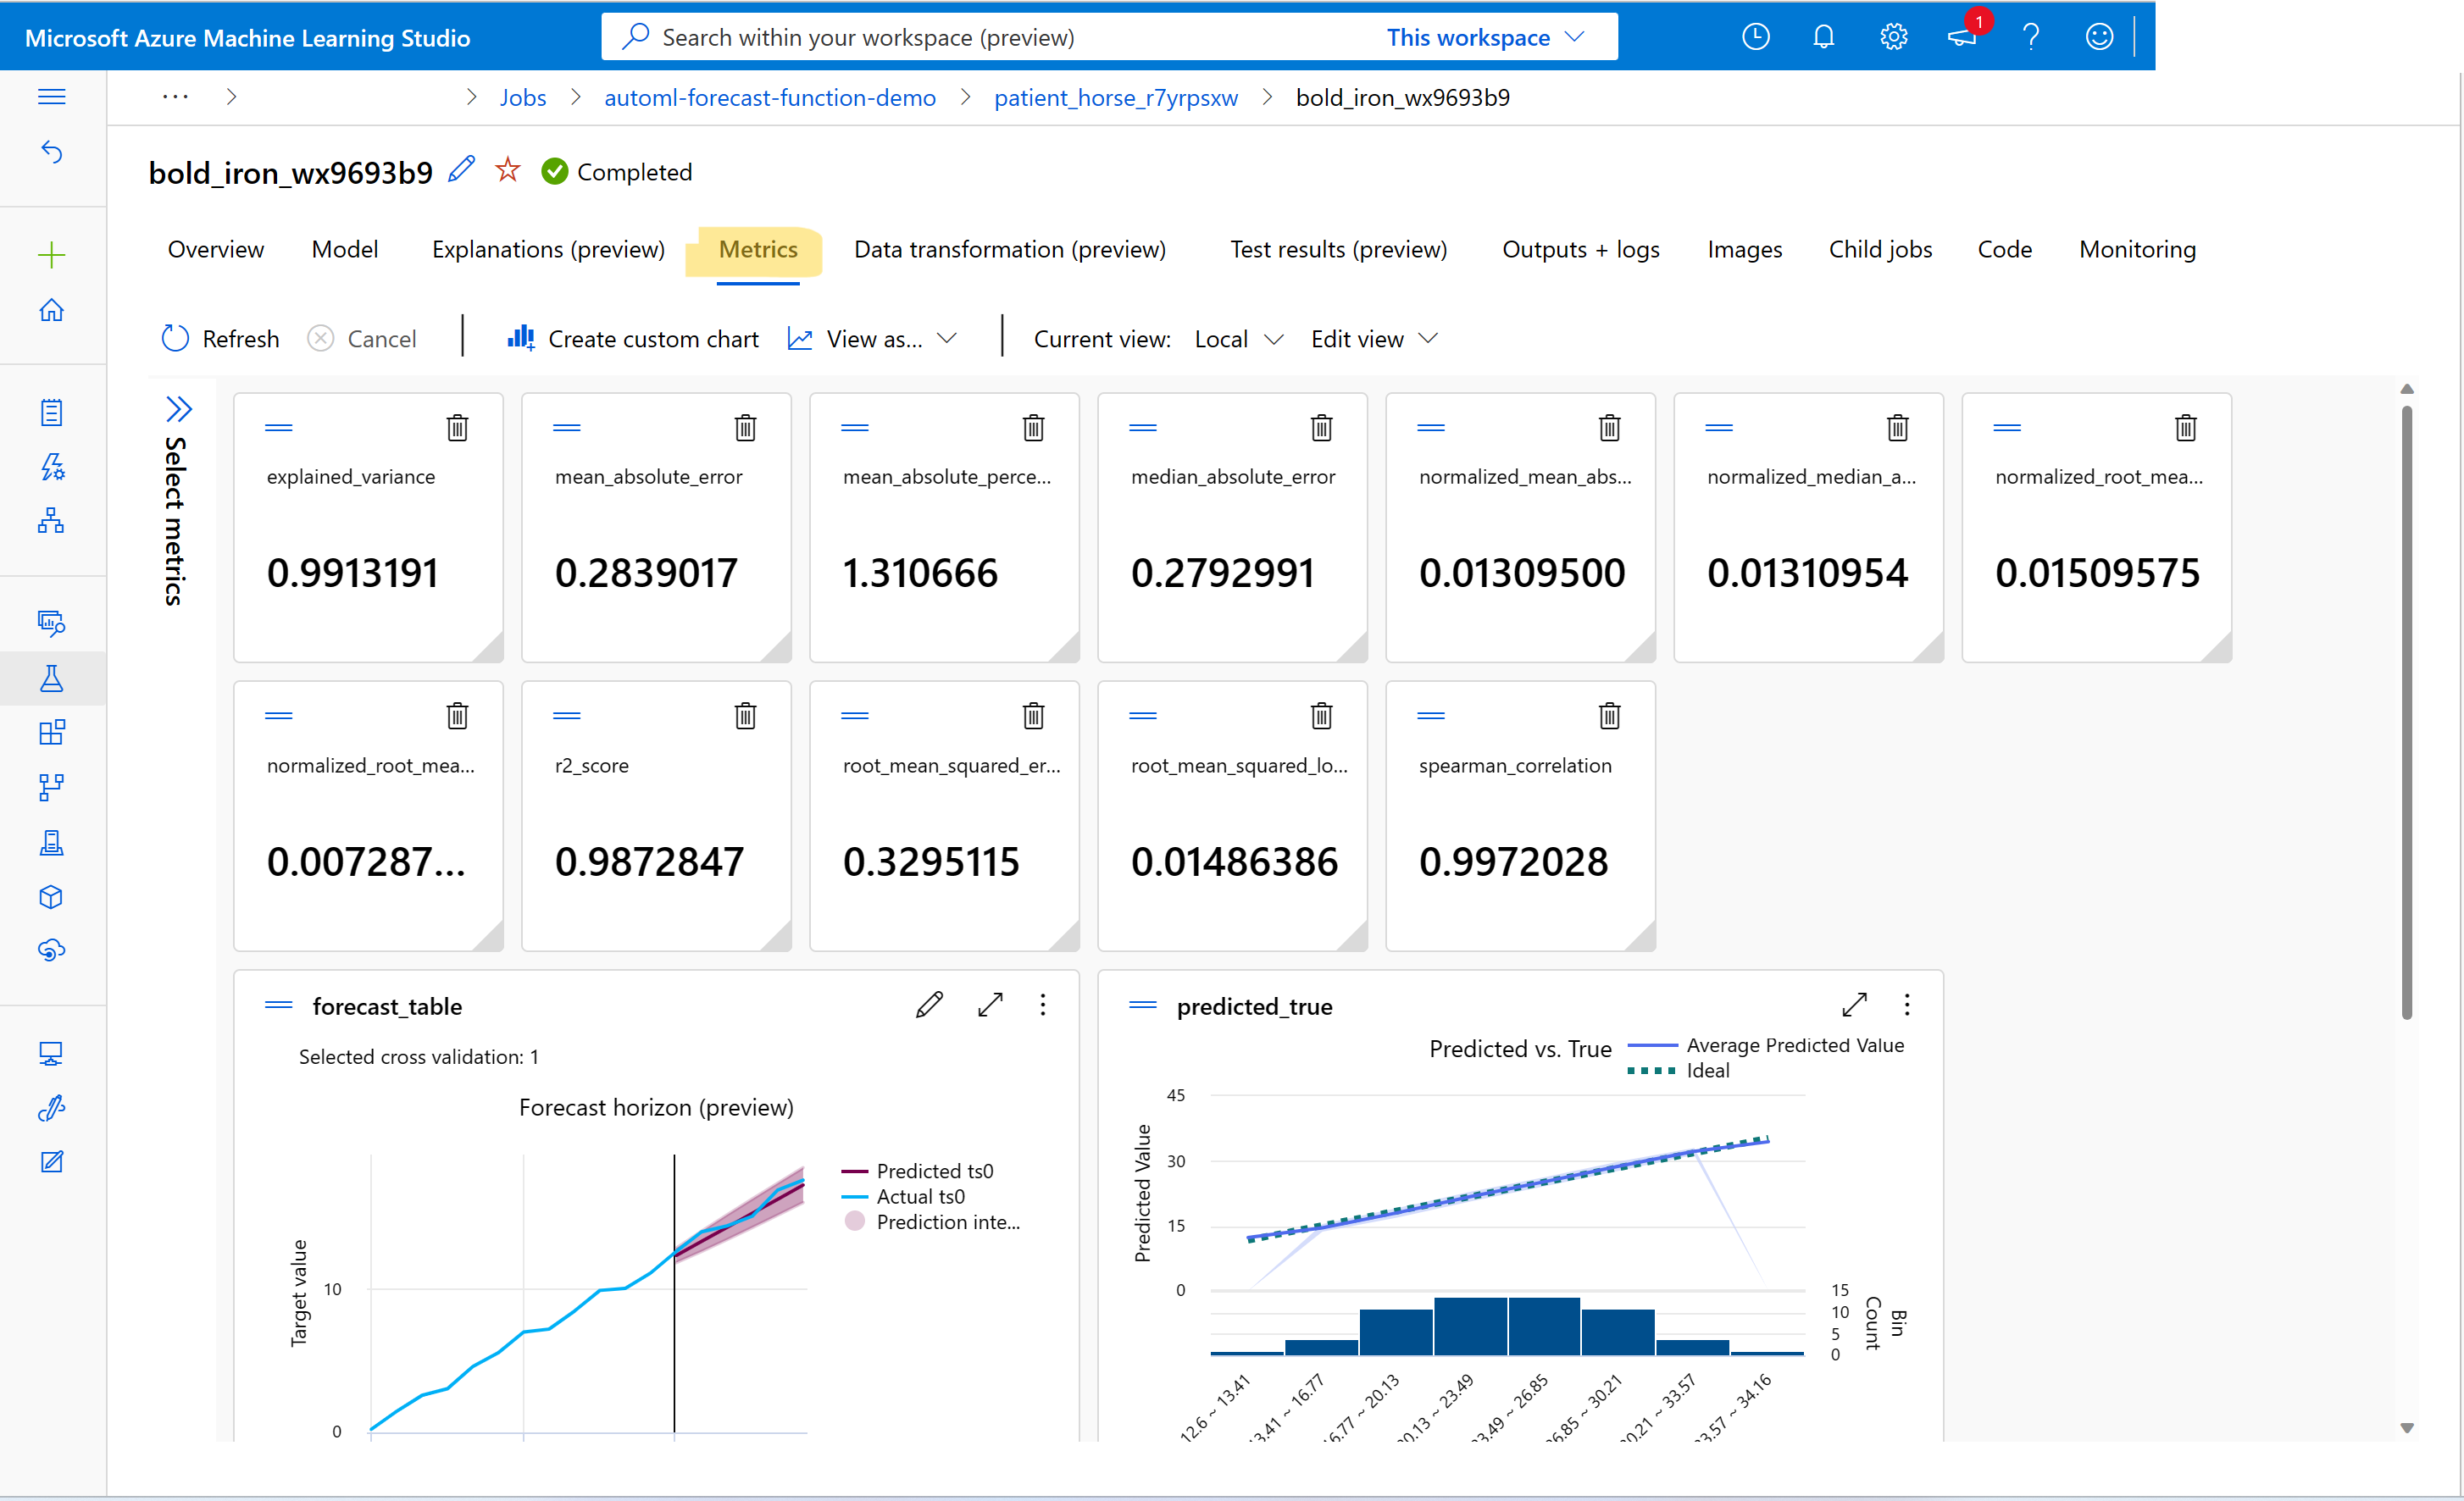Screen dimensions: 2464x1501
Task: Switch to the Model tab
Action: click(x=343, y=248)
